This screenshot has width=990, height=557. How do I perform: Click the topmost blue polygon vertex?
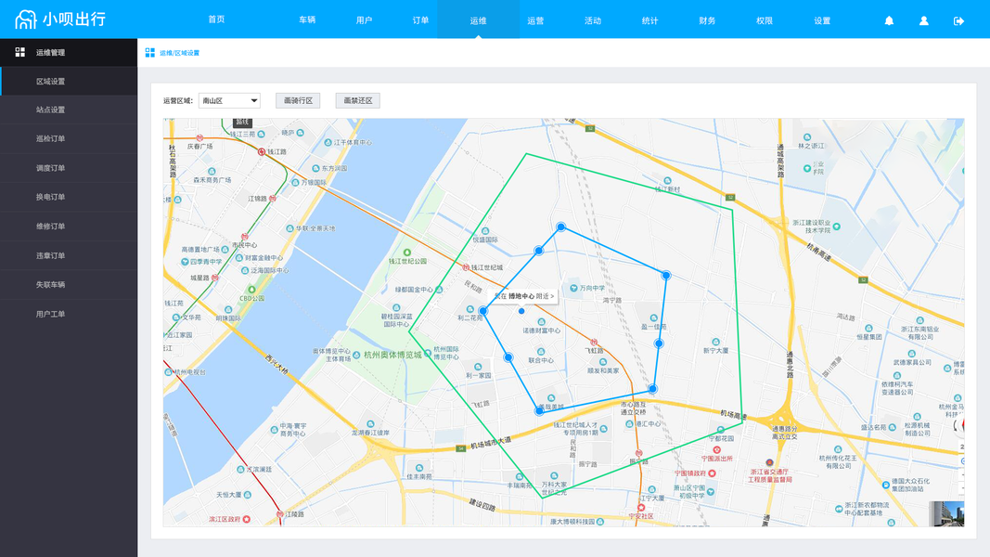coord(560,227)
